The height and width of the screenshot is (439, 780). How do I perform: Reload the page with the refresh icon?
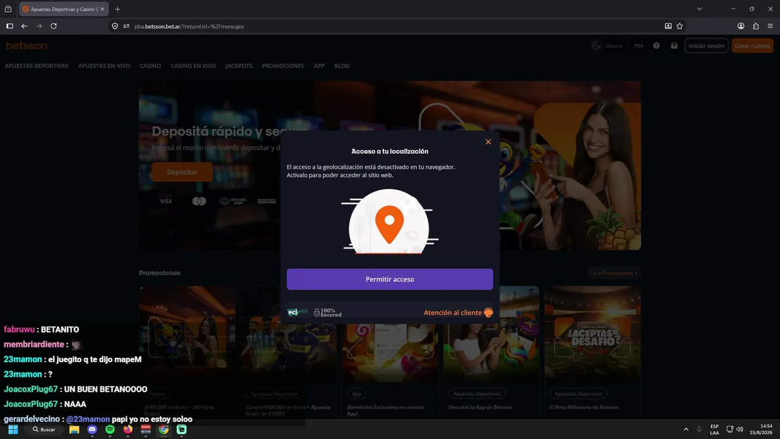point(54,26)
